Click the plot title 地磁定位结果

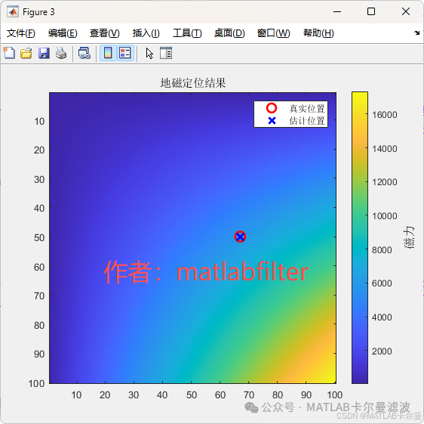193,82
